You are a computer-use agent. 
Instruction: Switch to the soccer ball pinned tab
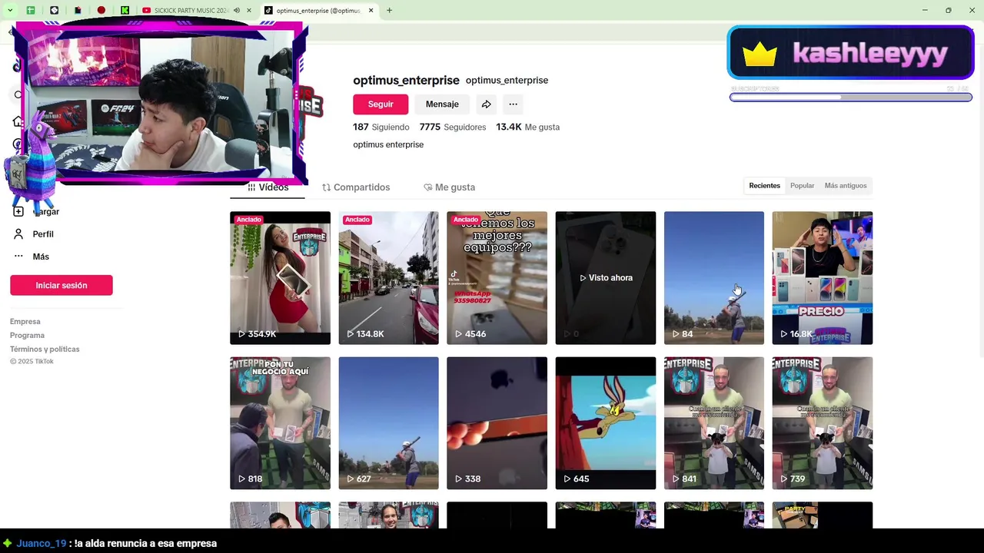point(55,11)
